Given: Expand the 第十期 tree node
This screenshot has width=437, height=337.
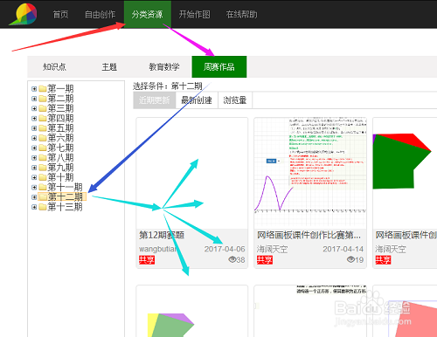Looking at the screenshot, I should (x=34, y=177).
